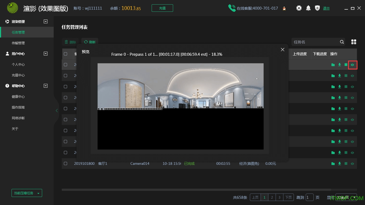
Task: Switch to grid view layout icon
Action: (354, 42)
